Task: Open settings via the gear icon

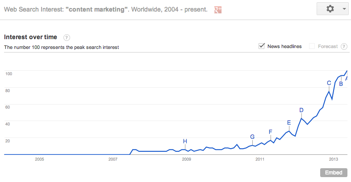Action: 330,9
